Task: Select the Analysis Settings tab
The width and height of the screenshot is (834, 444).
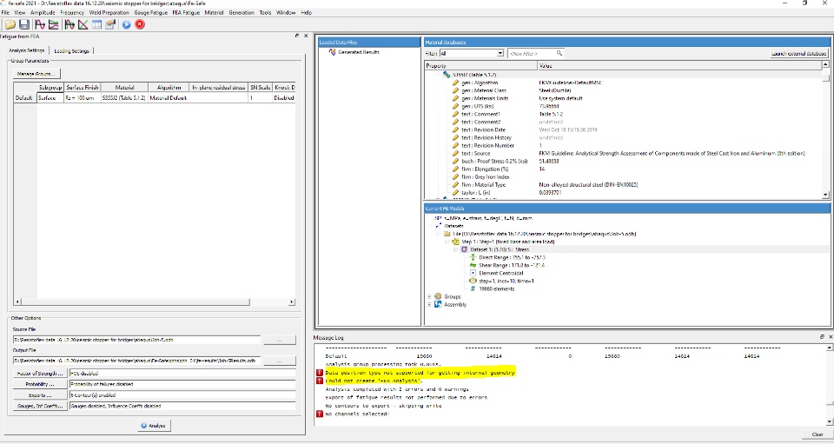Action: (27, 50)
